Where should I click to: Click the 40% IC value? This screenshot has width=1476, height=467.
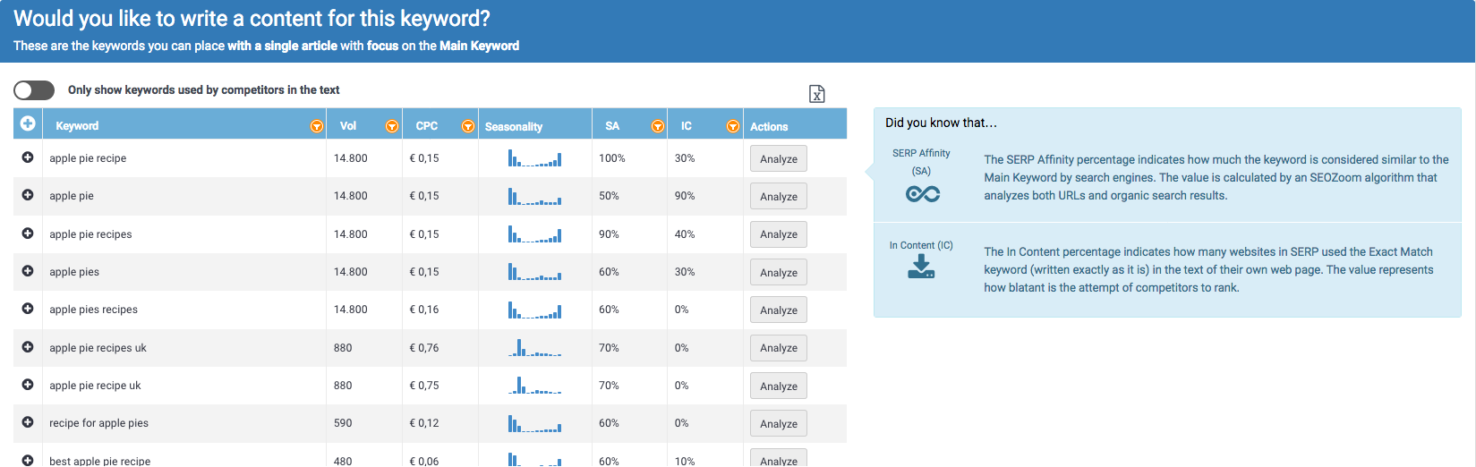tap(685, 234)
